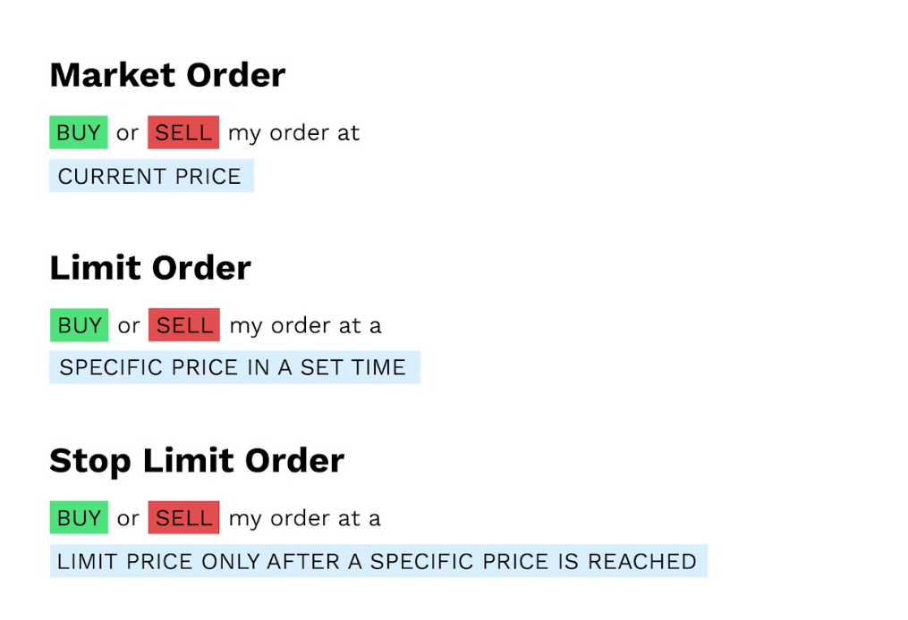Click the red SELL label under Market Order
The image size is (908, 620).
tap(183, 132)
